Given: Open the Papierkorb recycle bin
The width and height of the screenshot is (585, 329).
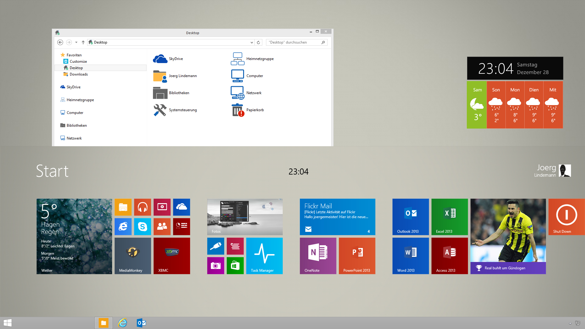Looking at the screenshot, I should pos(247,110).
